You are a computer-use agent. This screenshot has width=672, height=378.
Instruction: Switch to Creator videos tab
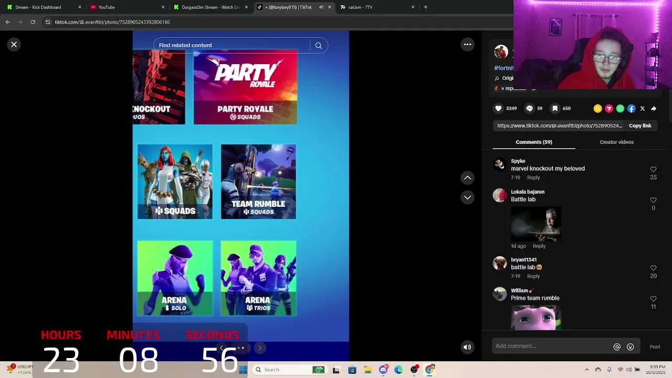tap(616, 142)
